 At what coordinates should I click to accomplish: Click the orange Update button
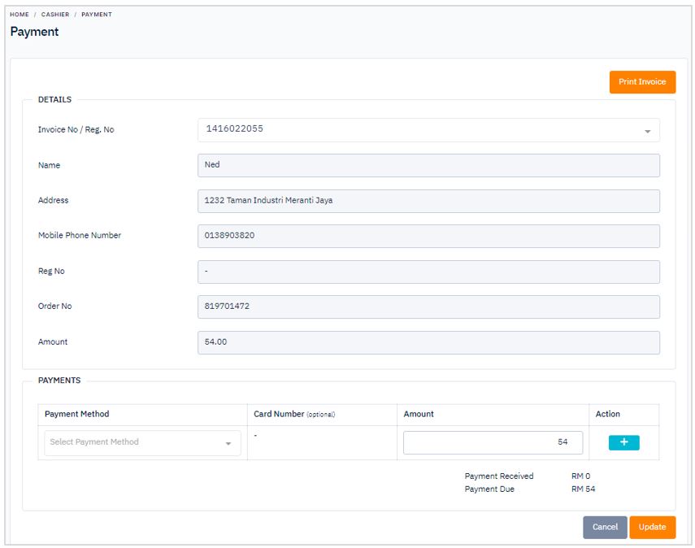(652, 527)
